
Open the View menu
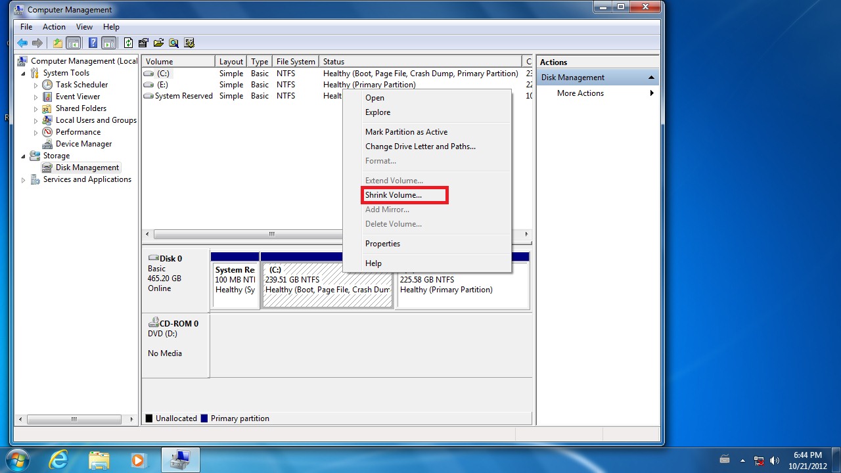pos(84,27)
